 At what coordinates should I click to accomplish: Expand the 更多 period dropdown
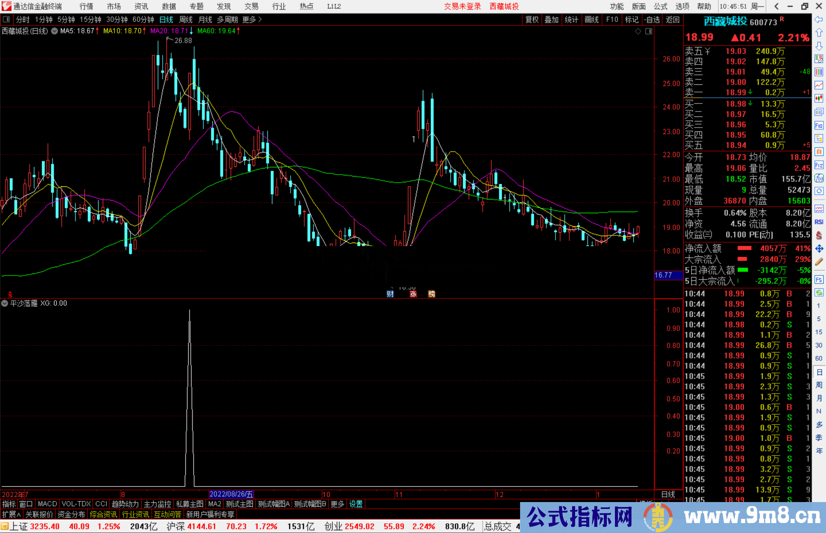249,19
